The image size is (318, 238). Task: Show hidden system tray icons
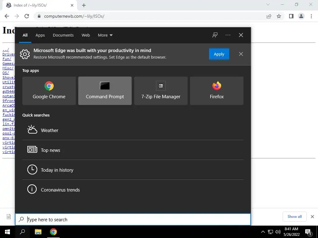coord(263,232)
